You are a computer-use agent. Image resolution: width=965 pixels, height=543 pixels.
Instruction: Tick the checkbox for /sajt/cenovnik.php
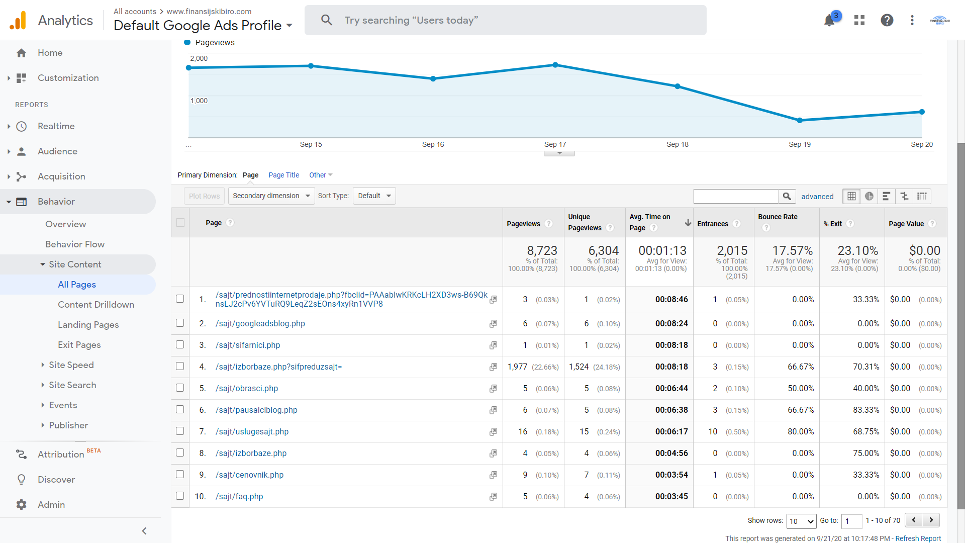click(180, 474)
